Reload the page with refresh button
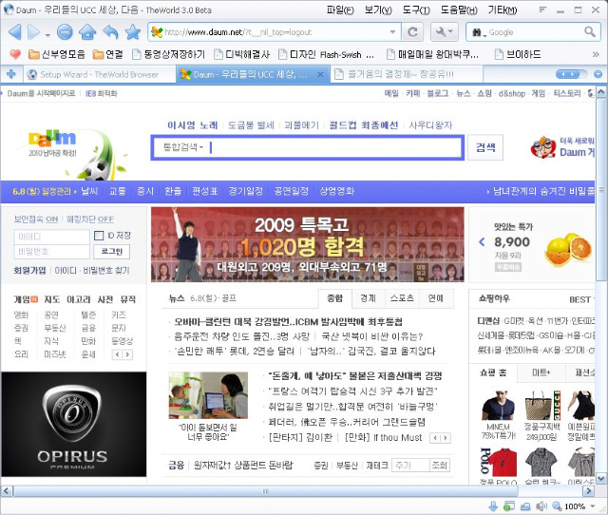This screenshot has width=608, height=515. (x=412, y=31)
